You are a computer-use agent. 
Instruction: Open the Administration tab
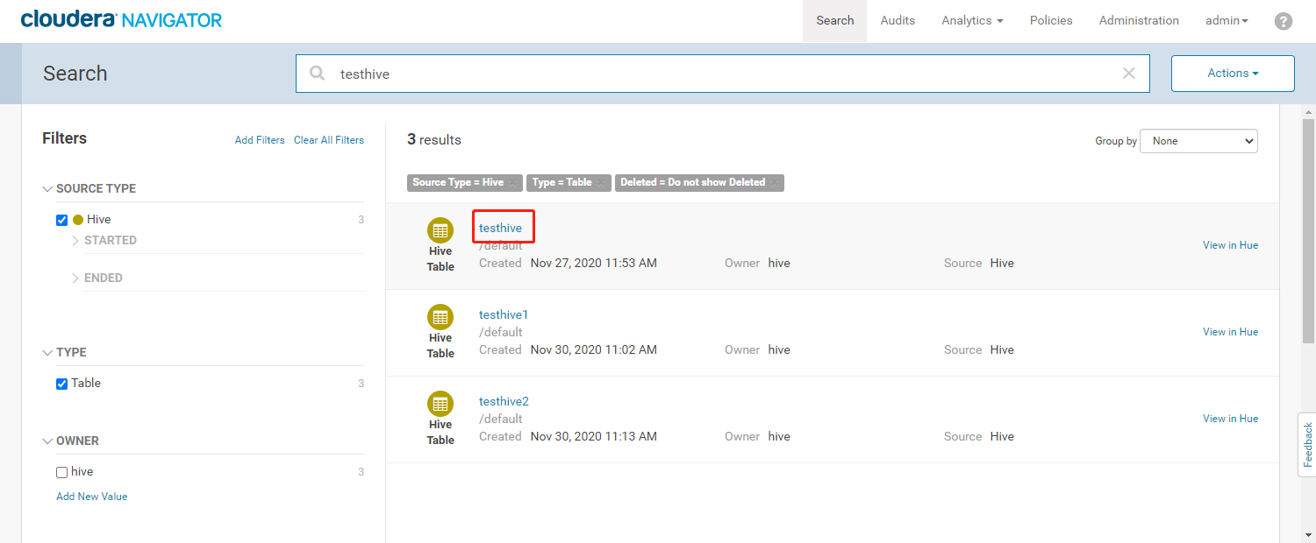click(1139, 20)
